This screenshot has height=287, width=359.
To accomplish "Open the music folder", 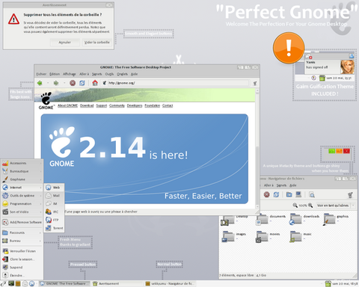I will point(295,237).
